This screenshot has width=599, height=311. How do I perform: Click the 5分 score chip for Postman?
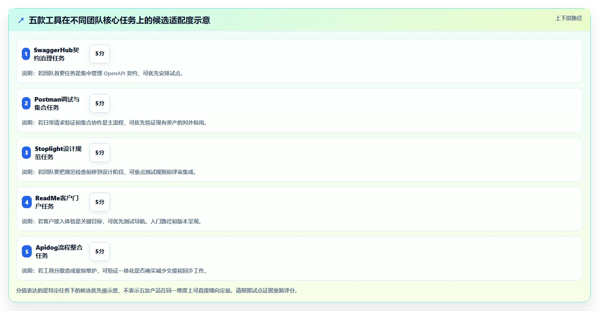(100, 103)
